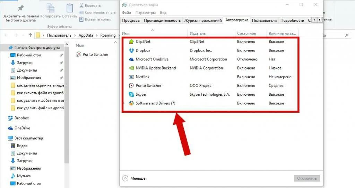Image resolution: width=355 pixels, height=188 pixels.
Task: Click the ООО Яндекс publisher cell
Action: [x=200, y=86]
